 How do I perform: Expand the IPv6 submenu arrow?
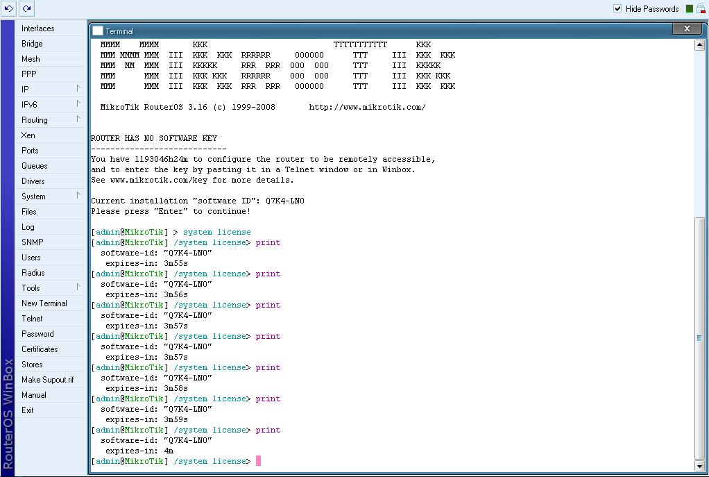(78, 104)
